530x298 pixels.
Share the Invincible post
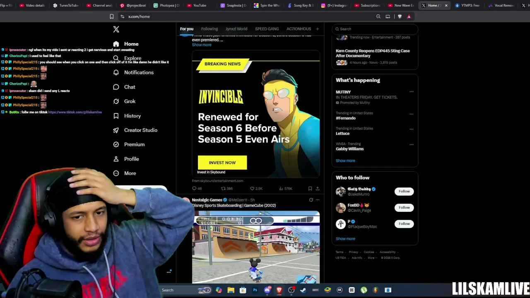click(x=318, y=188)
